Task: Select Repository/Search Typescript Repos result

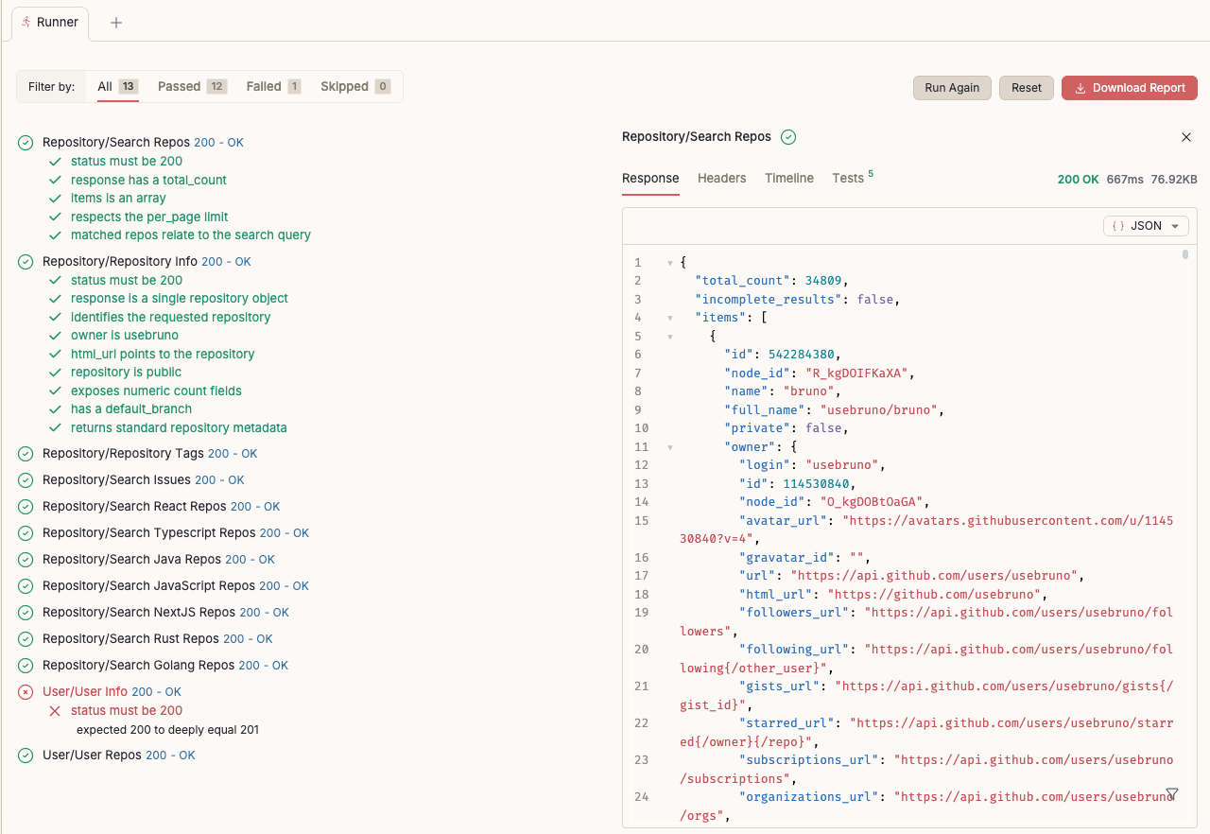Action: click(x=176, y=533)
